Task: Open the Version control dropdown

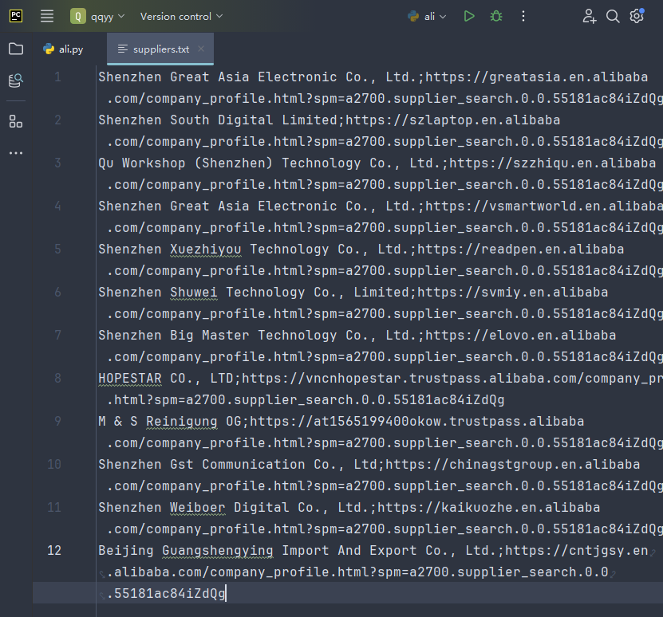Action: point(181,16)
